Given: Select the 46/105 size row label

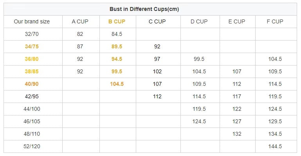Looking at the screenshot, I should click(32, 121).
